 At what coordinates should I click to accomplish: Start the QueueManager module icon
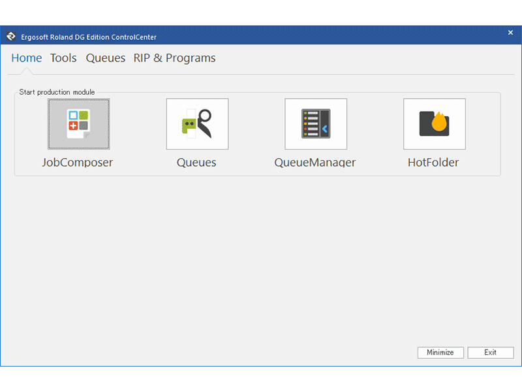(x=316, y=123)
